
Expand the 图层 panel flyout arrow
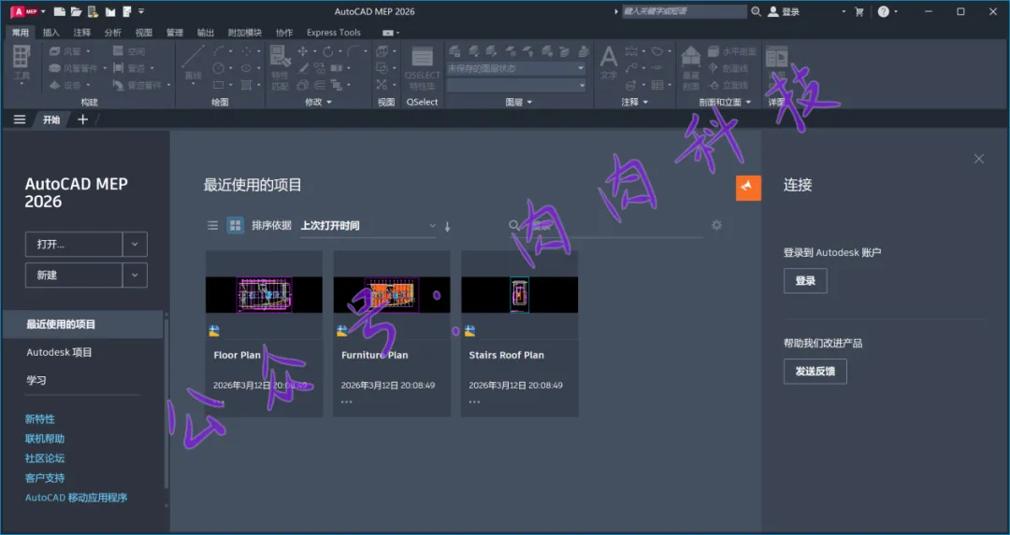(530, 103)
